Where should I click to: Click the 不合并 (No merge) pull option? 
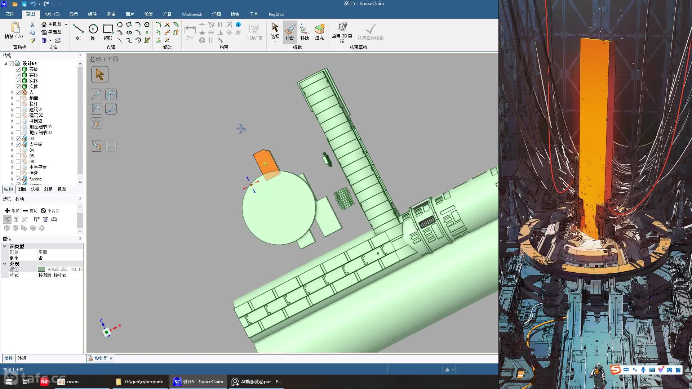point(50,211)
